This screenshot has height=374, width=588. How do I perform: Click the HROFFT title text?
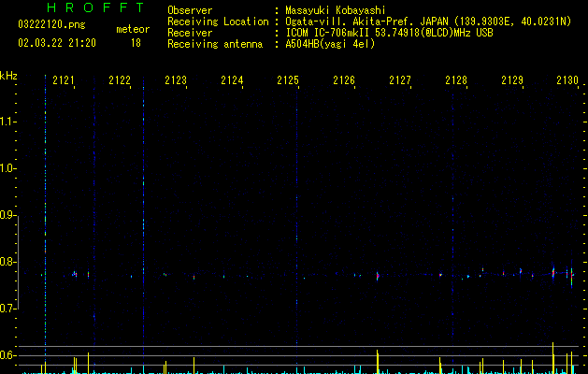pos(95,7)
